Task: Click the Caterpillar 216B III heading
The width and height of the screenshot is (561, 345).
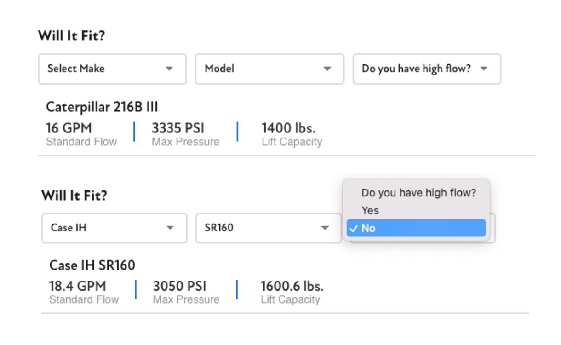Action: [102, 108]
